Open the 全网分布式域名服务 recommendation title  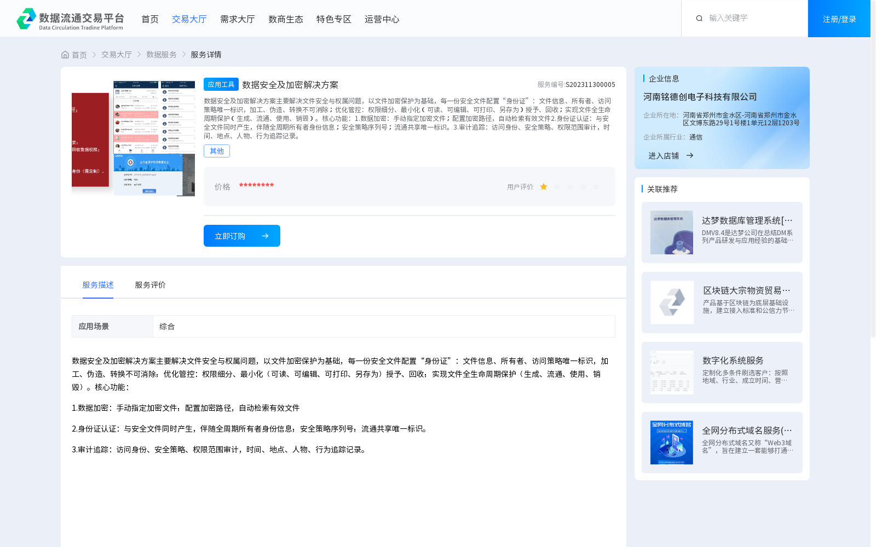[x=747, y=430]
